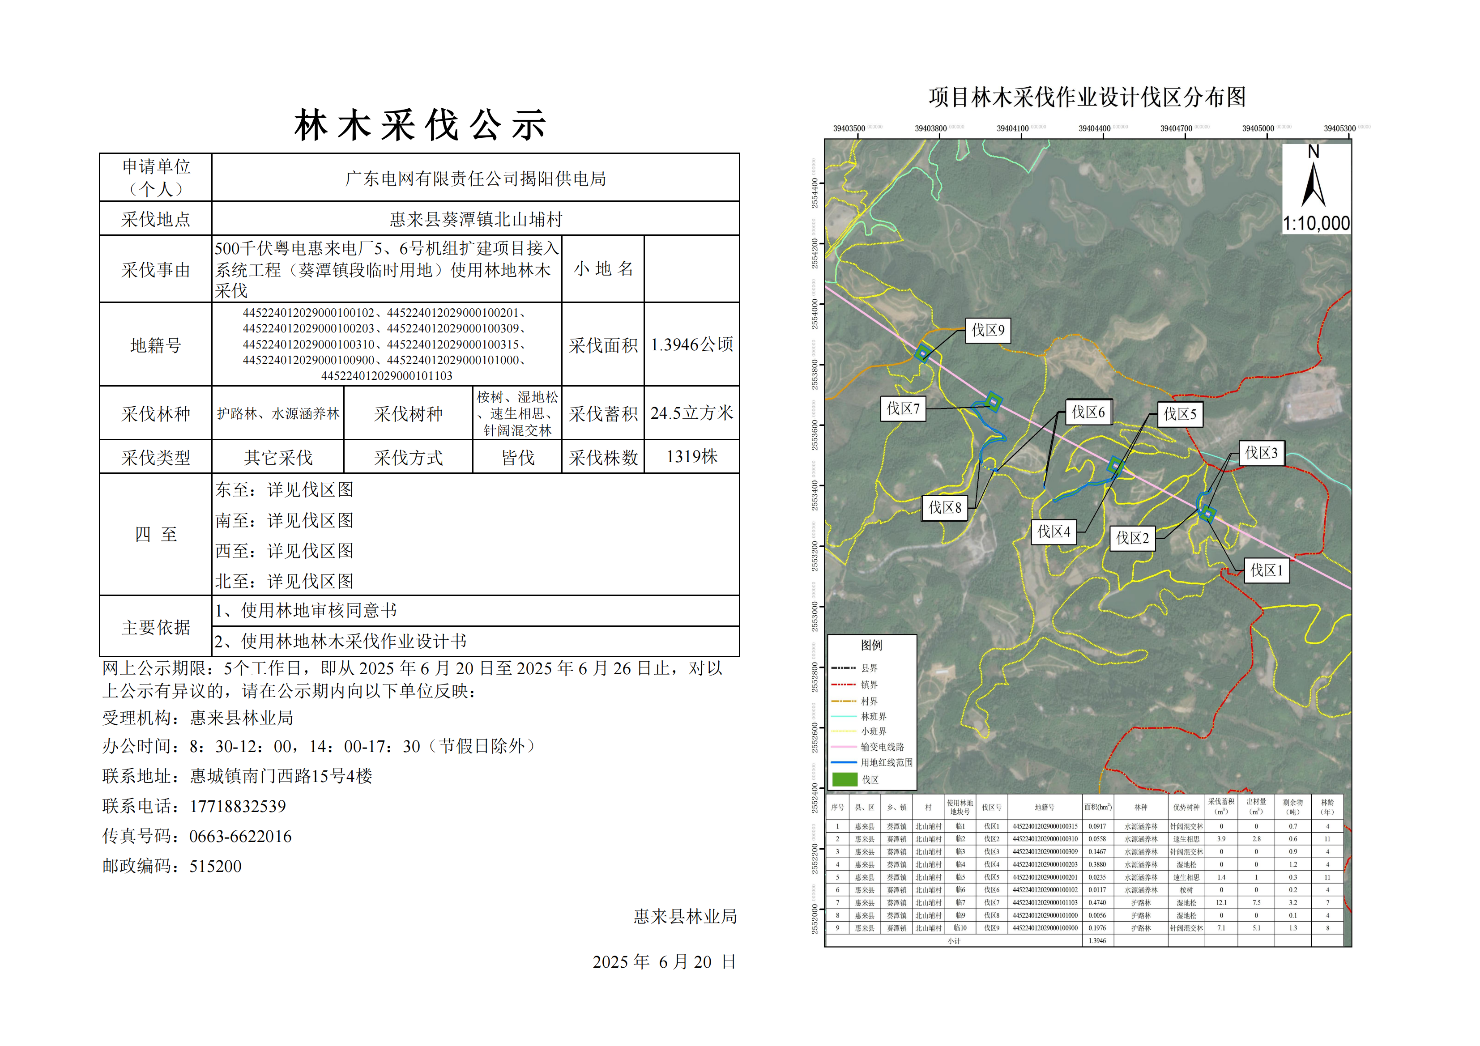
Task: Click the location value 惠来县葵潭镇北山埔村
Action: click(476, 219)
